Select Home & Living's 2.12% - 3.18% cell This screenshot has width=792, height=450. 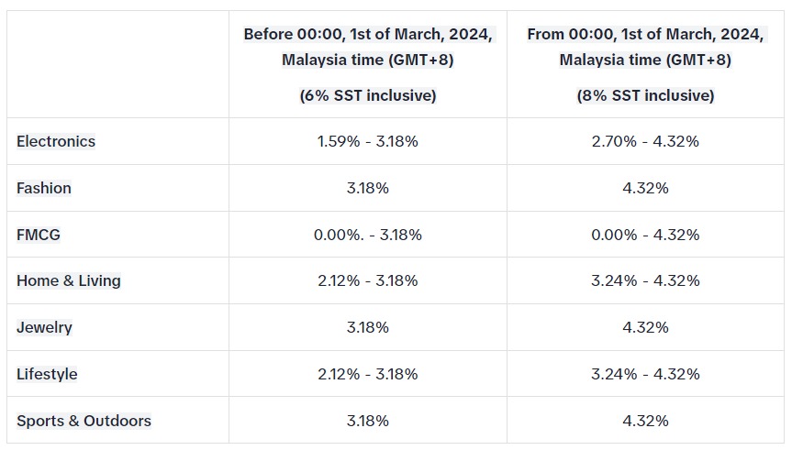[x=368, y=280]
